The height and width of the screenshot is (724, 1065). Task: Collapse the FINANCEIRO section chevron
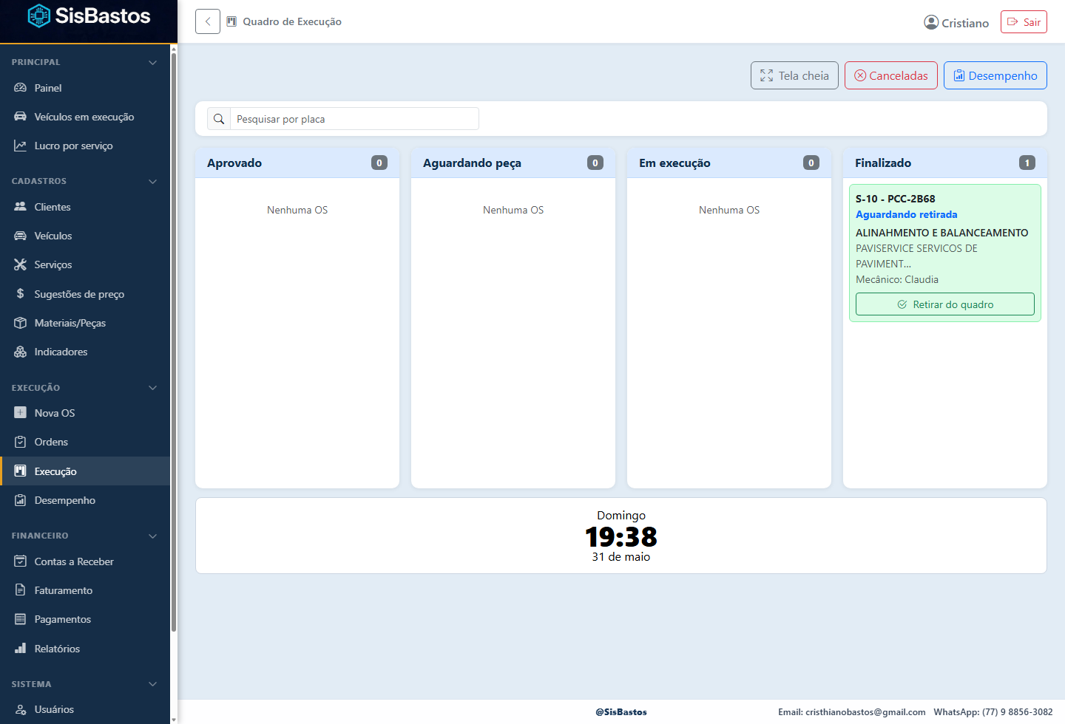152,536
